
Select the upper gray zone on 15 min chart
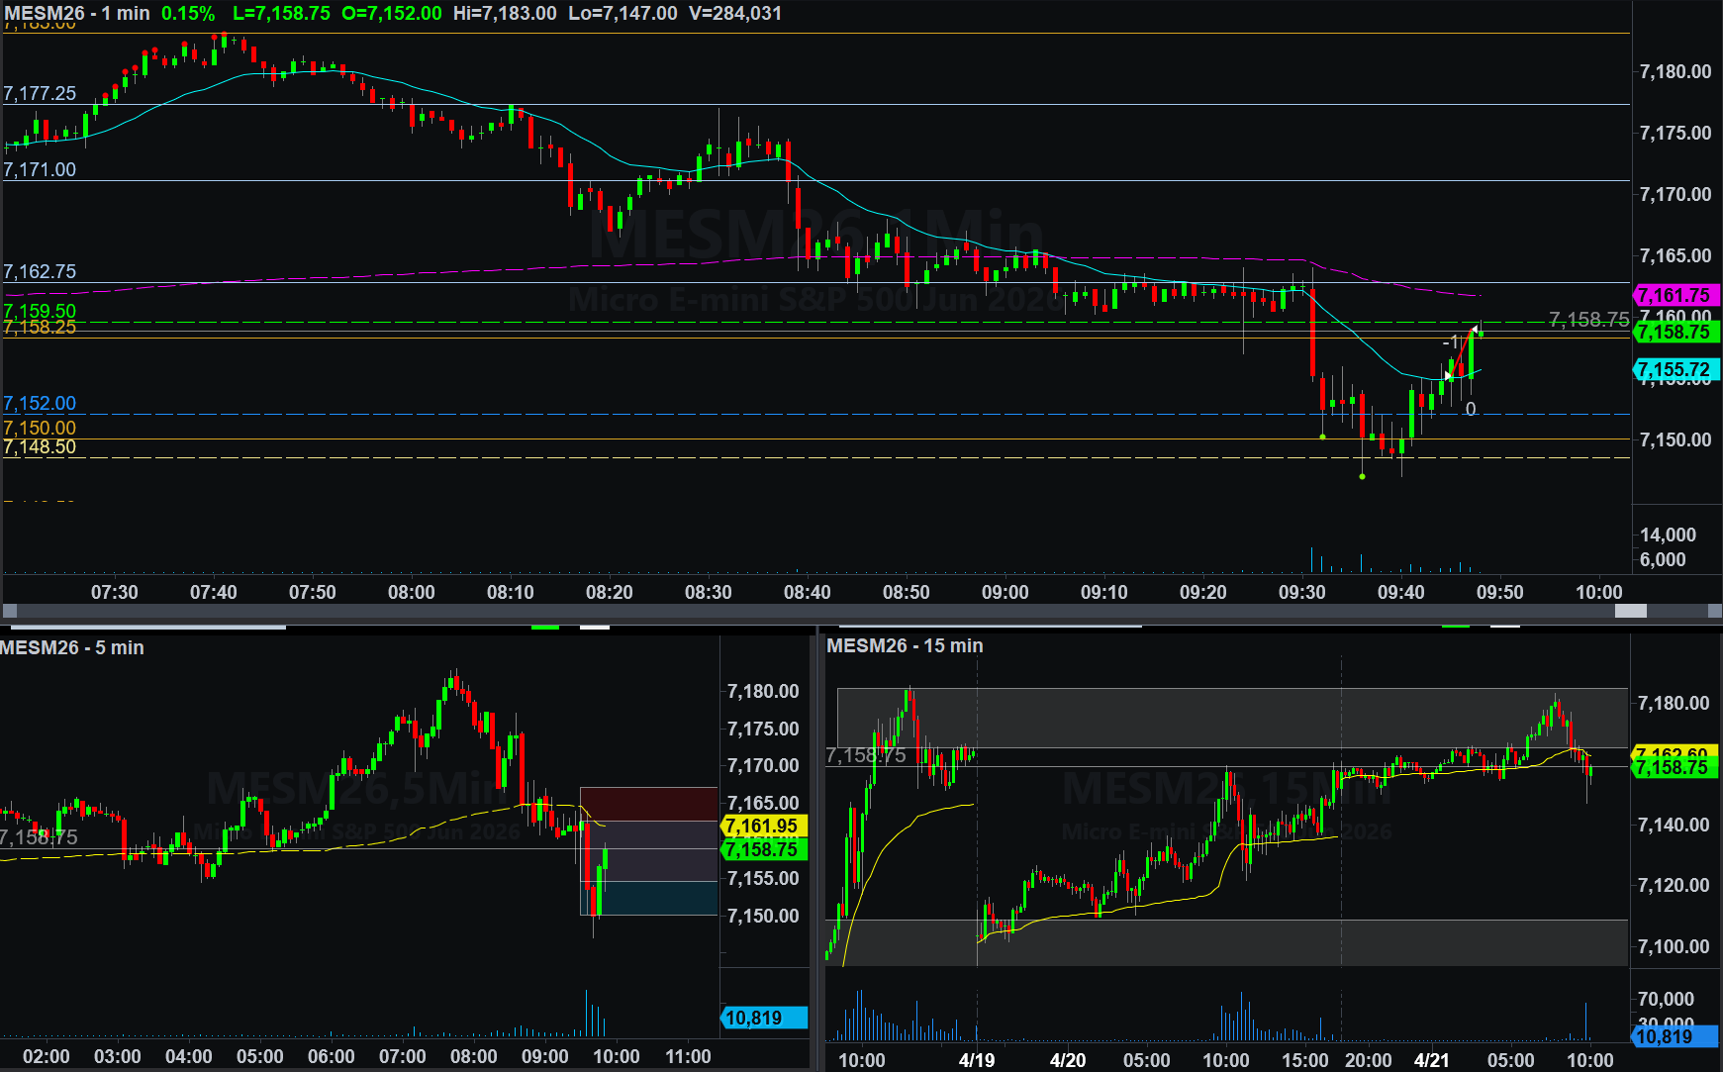click(1231, 717)
